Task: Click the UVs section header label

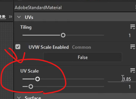Action: (29, 17)
